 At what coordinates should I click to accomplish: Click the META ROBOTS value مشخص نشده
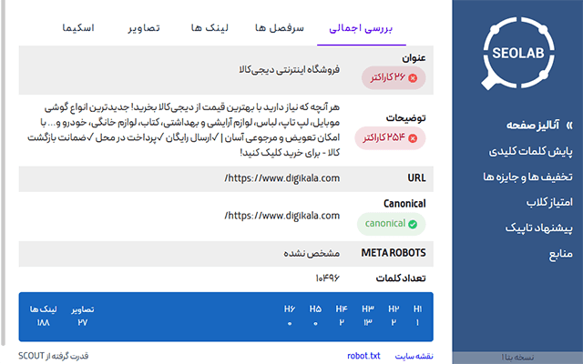click(312, 253)
